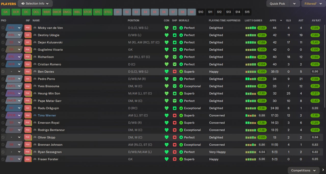Click Ben Davies' red sharpness icon

[x=174, y=72]
